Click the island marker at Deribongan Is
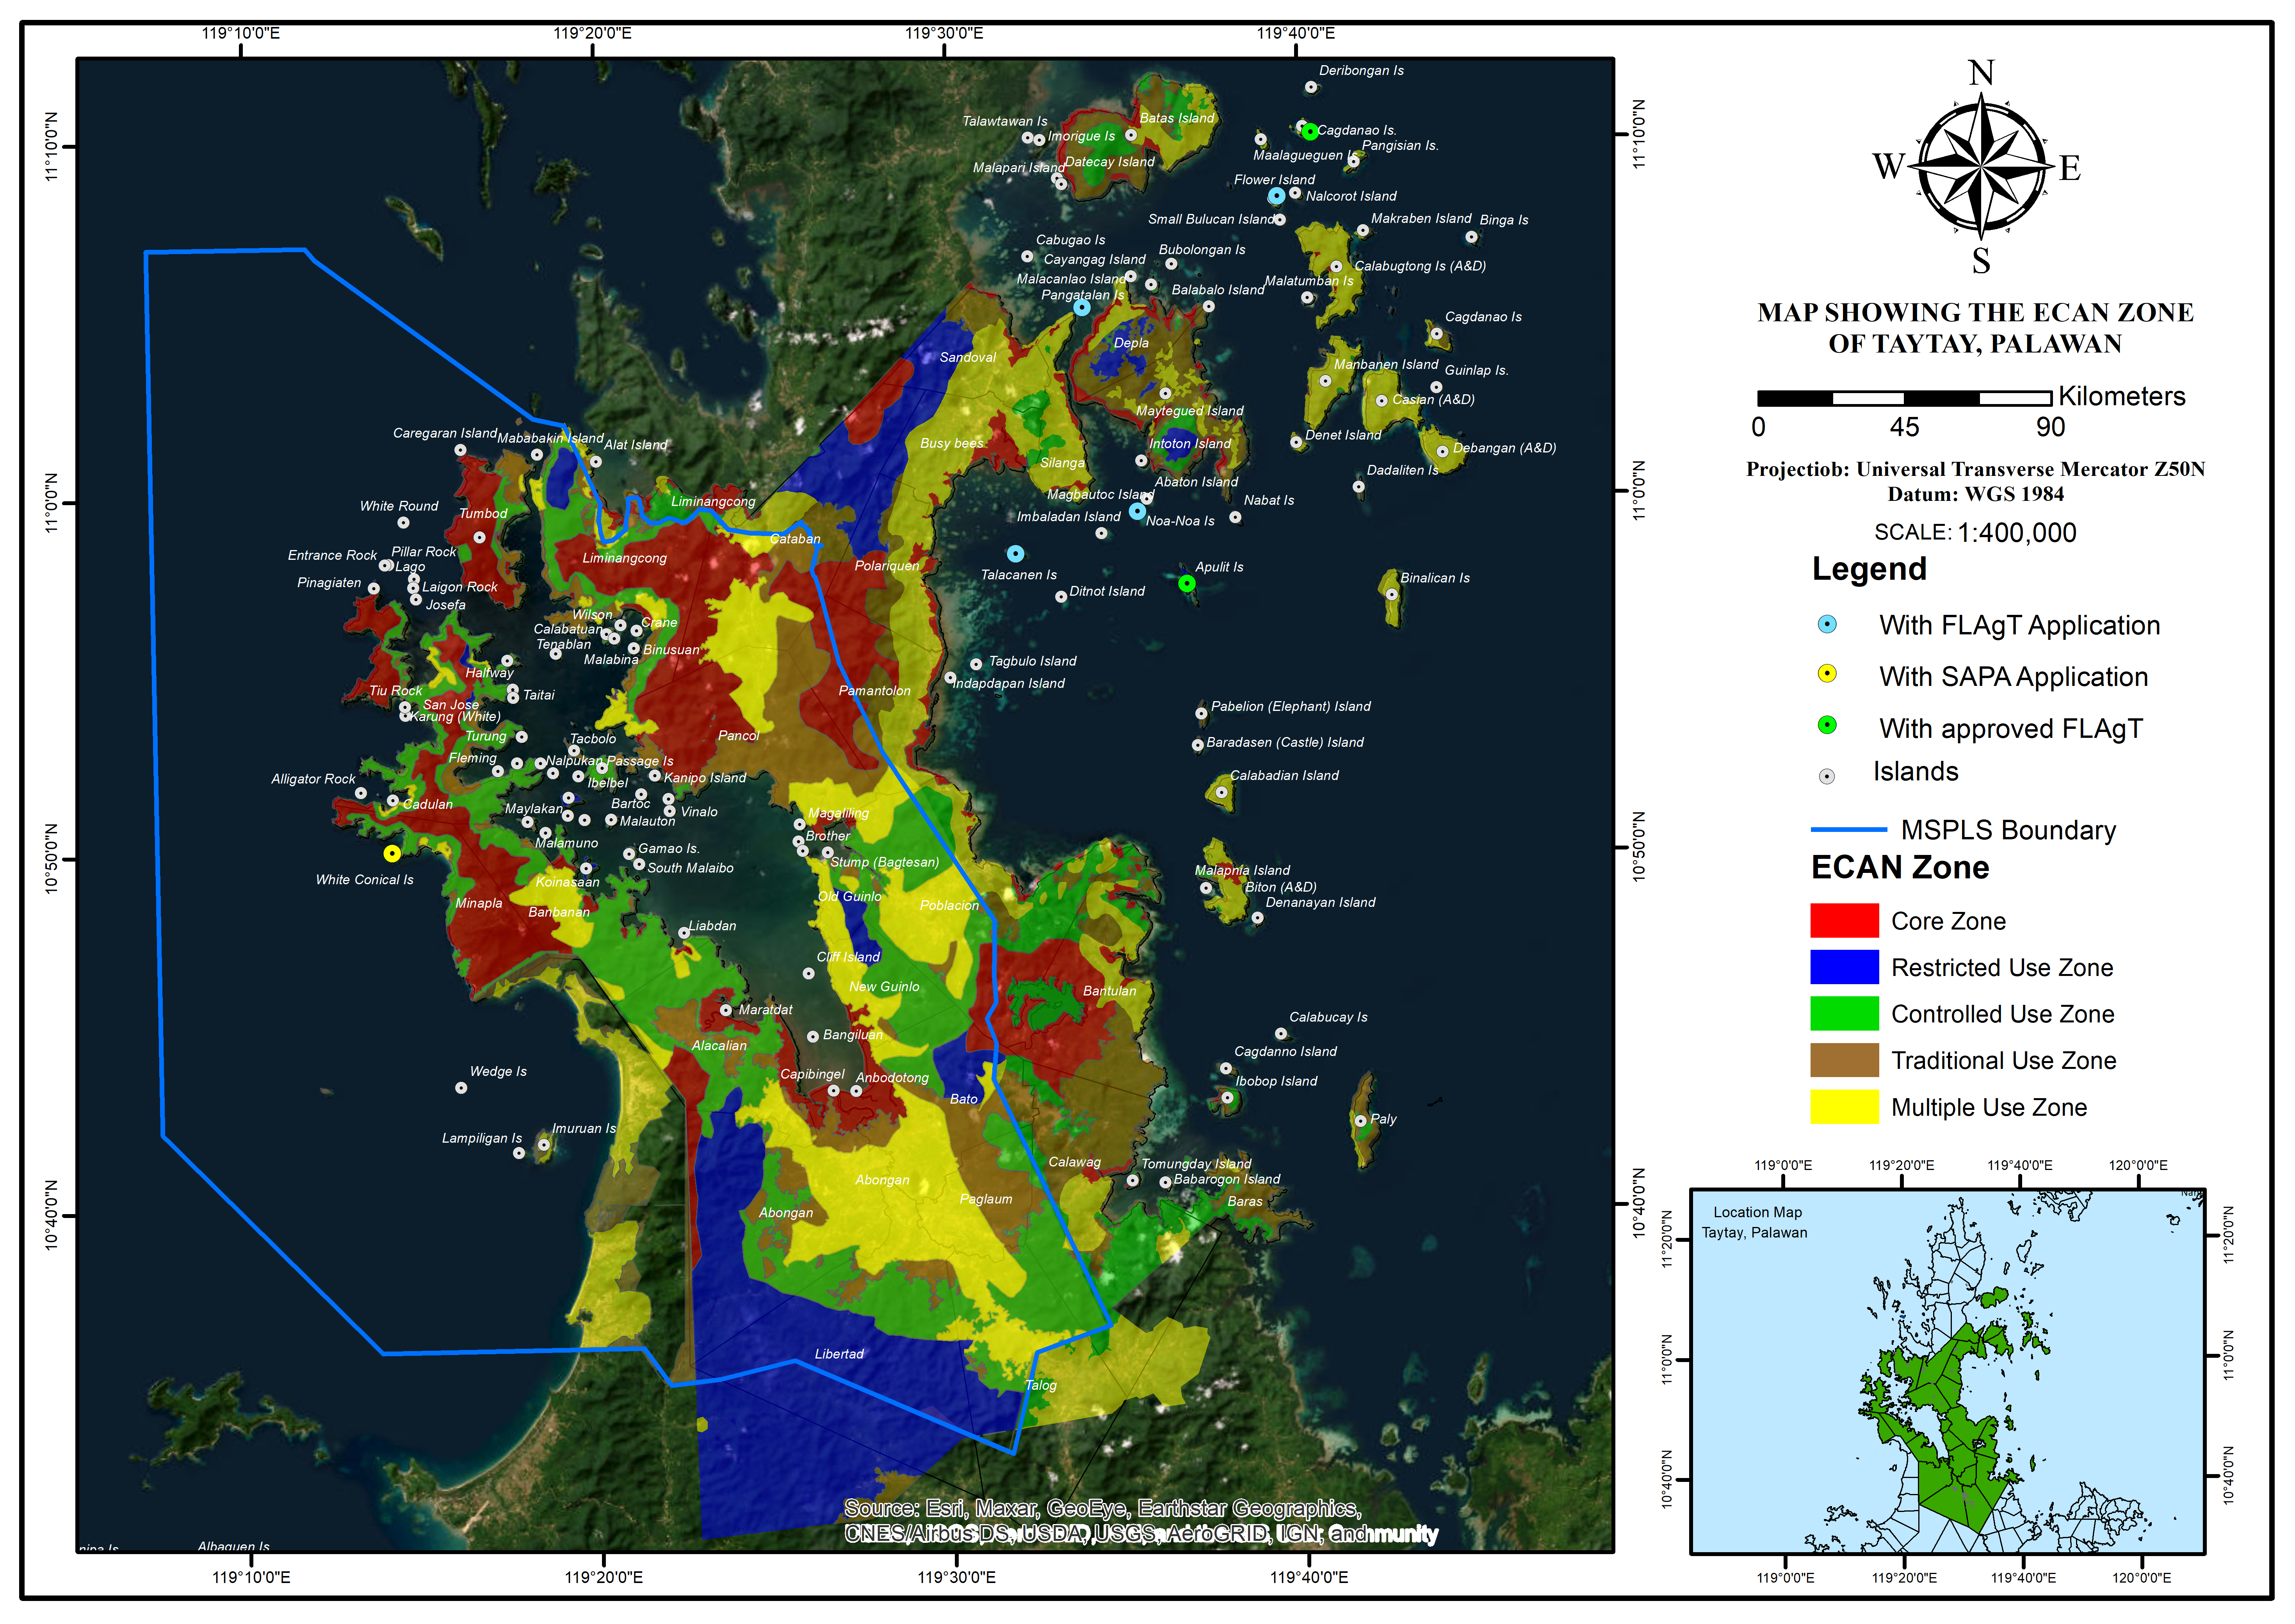 pyautogui.click(x=1311, y=87)
